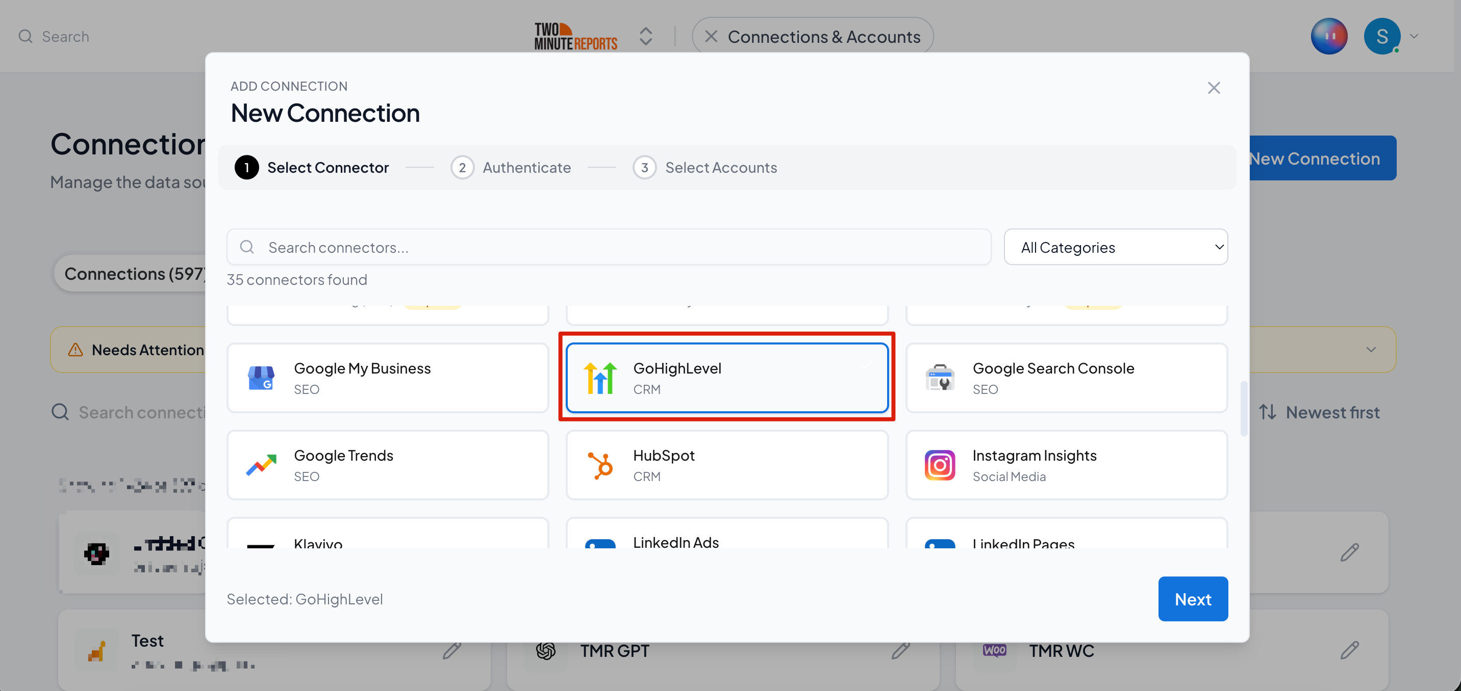This screenshot has height=691, width=1461.
Task: Click the Google Trends arrow icon
Action: pos(261,465)
